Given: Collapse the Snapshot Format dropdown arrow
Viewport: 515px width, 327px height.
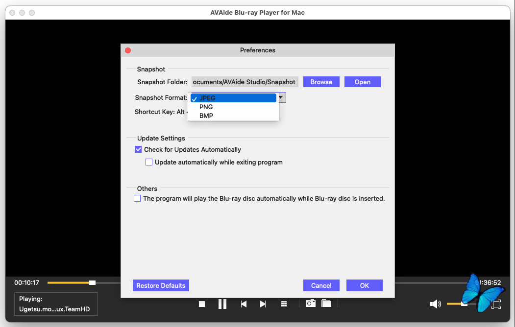Looking at the screenshot, I should 281,97.
